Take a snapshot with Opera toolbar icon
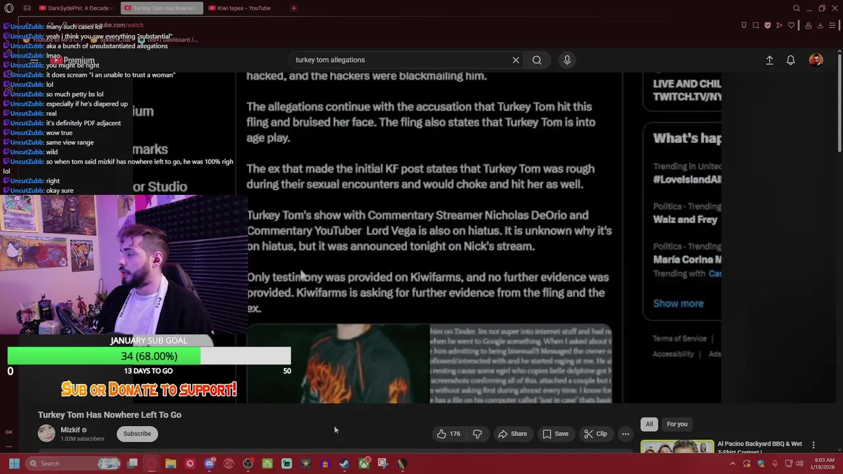 point(755,25)
